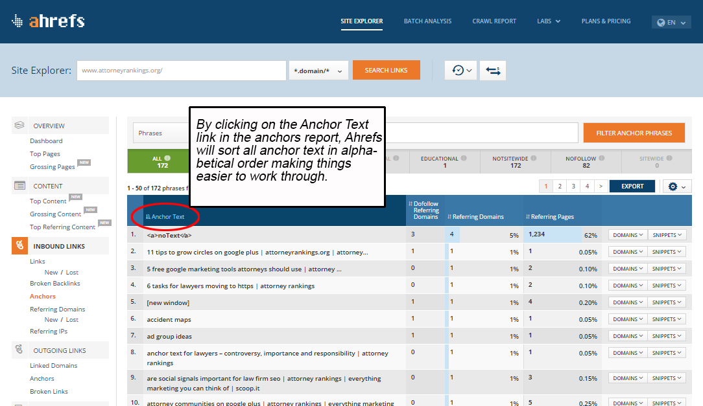
Task: Expand Domains dropdown for <a>noText</a> row
Action: click(x=627, y=235)
